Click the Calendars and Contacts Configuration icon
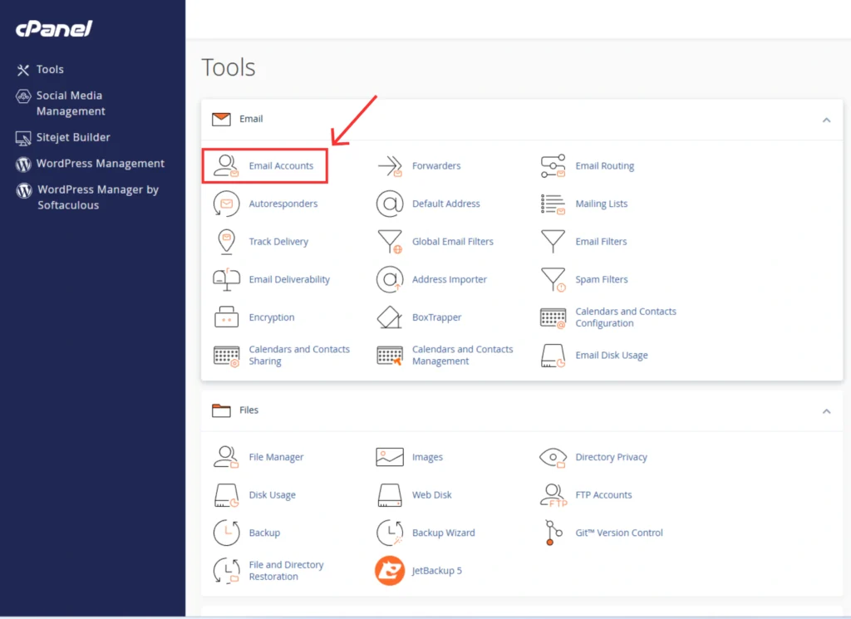Viewport: 851px width, 619px height. [x=553, y=318]
